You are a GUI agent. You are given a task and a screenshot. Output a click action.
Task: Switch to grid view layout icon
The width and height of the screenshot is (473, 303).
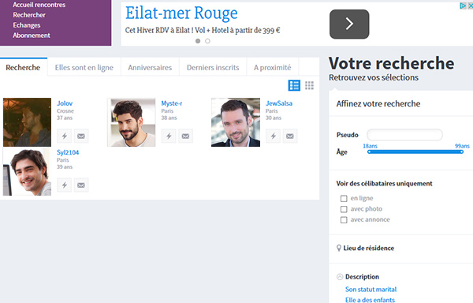tap(309, 85)
